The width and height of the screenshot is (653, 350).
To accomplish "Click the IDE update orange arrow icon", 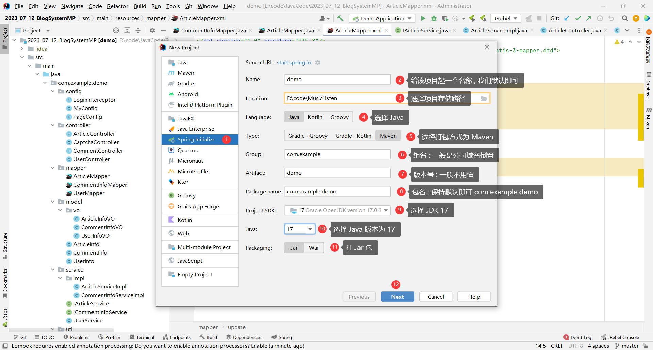I will click(636, 18).
